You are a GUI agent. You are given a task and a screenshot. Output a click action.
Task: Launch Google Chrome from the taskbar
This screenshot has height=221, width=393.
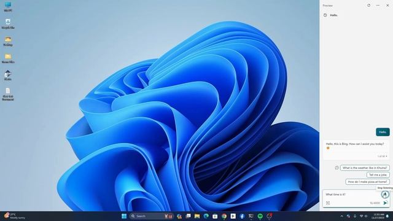pos(224,216)
